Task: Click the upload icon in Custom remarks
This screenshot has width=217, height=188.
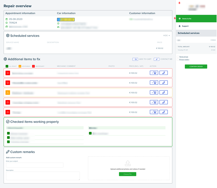Action: click(128, 163)
